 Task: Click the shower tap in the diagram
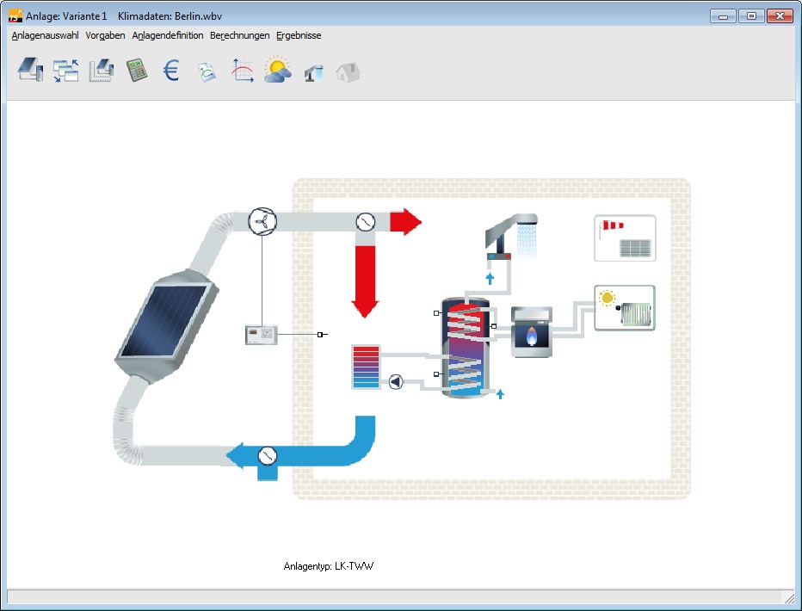pyautogui.click(x=511, y=236)
